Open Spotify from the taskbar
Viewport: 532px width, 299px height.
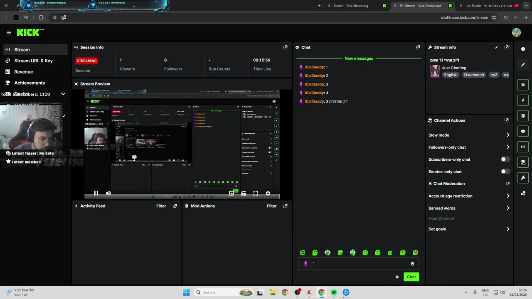(x=334, y=292)
